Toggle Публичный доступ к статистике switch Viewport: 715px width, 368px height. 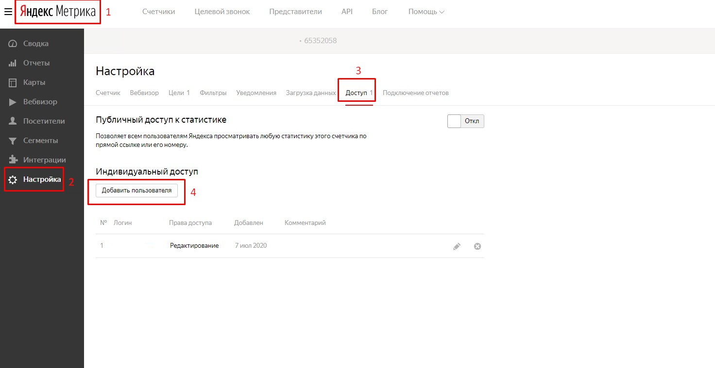point(466,121)
